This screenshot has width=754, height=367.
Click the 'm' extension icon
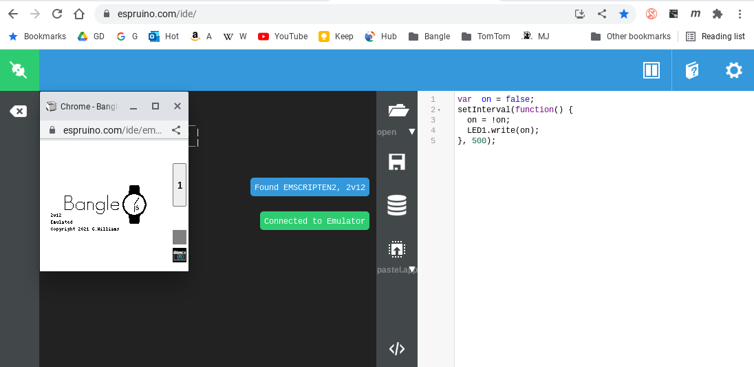tap(696, 14)
